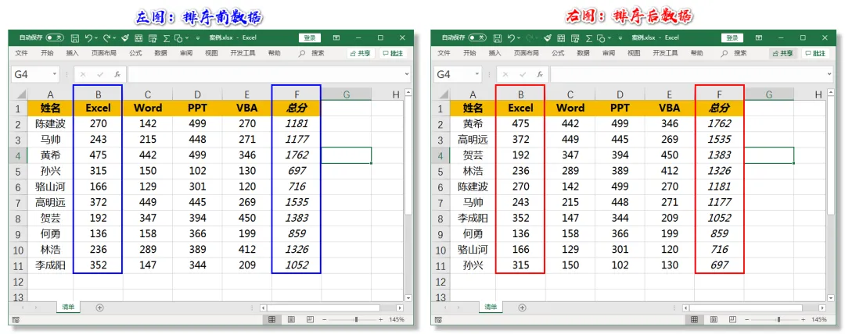Viewport: 845px width, 334px height.
Task: Open the 公式 tab in left window
Action: click(x=135, y=53)
